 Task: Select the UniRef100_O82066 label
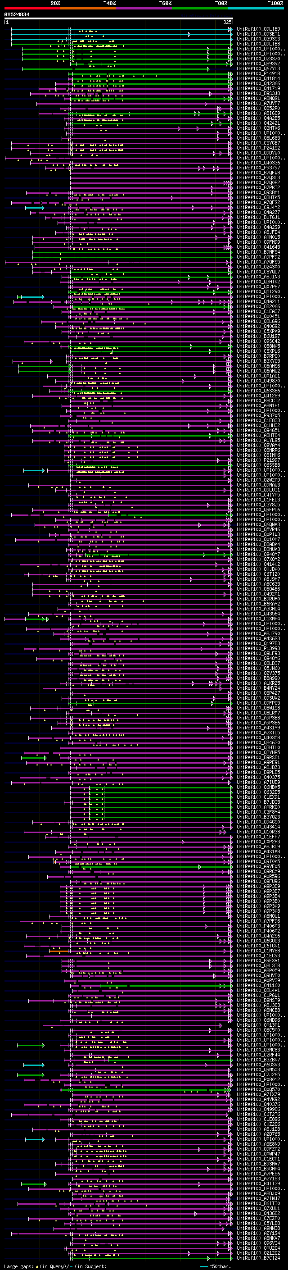pos(258,307)
